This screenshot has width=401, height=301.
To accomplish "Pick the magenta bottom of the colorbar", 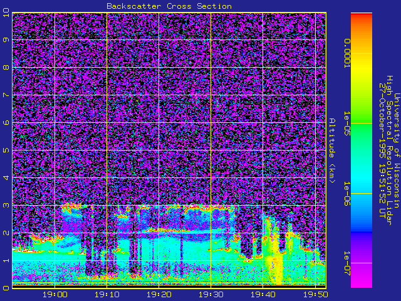I will tap(362, 283).
